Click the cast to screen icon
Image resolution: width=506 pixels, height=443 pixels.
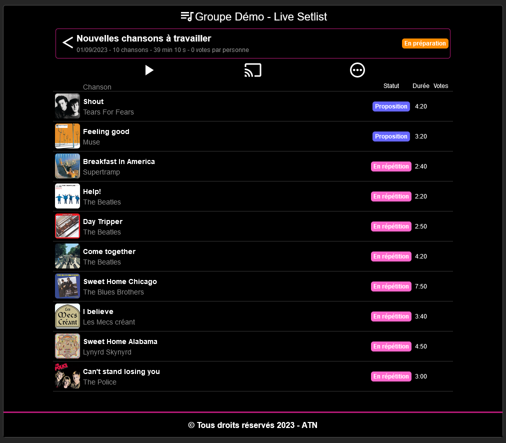[x=252, y=70]
